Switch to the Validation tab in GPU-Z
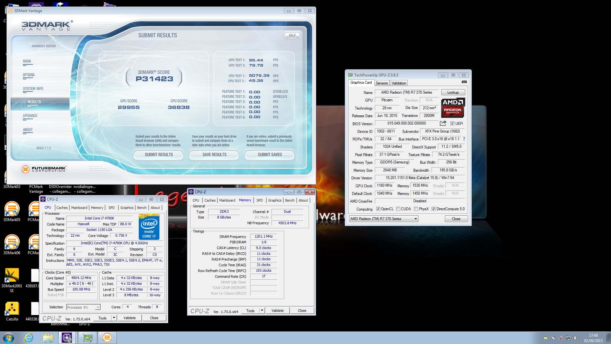 point(399,83)
